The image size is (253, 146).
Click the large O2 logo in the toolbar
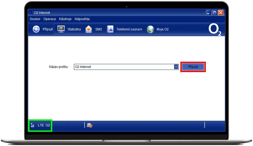tap(215, 30)
